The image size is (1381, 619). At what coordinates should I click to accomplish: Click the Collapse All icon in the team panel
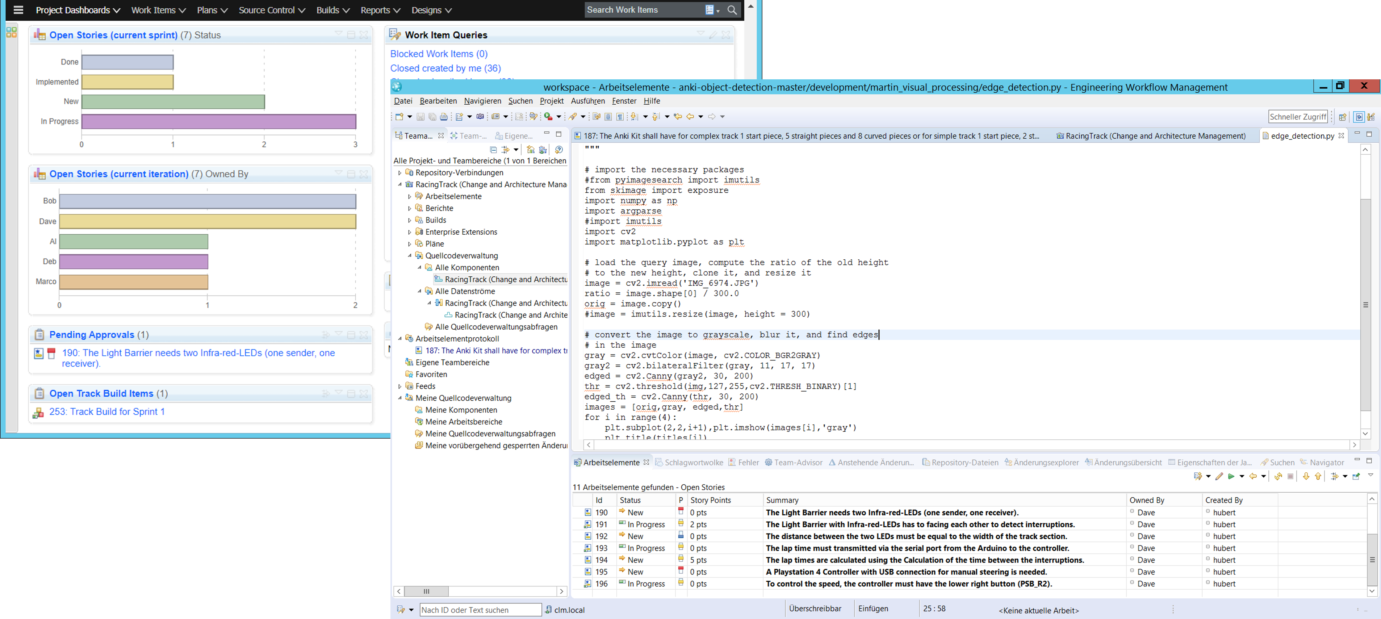[494, 150]
